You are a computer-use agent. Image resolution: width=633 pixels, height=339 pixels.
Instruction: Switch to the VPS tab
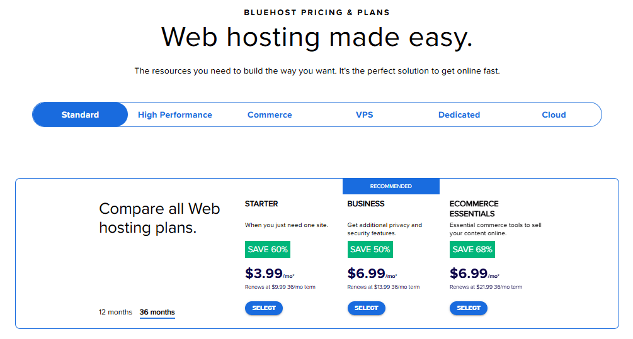coord(364,114)
